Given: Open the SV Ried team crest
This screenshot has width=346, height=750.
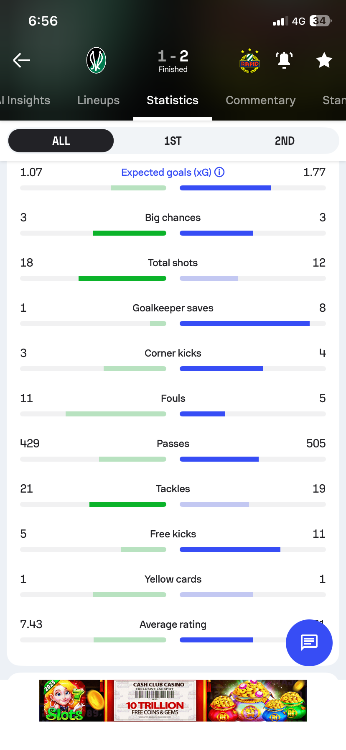Looking at the screenshot, I should point(96,60).
